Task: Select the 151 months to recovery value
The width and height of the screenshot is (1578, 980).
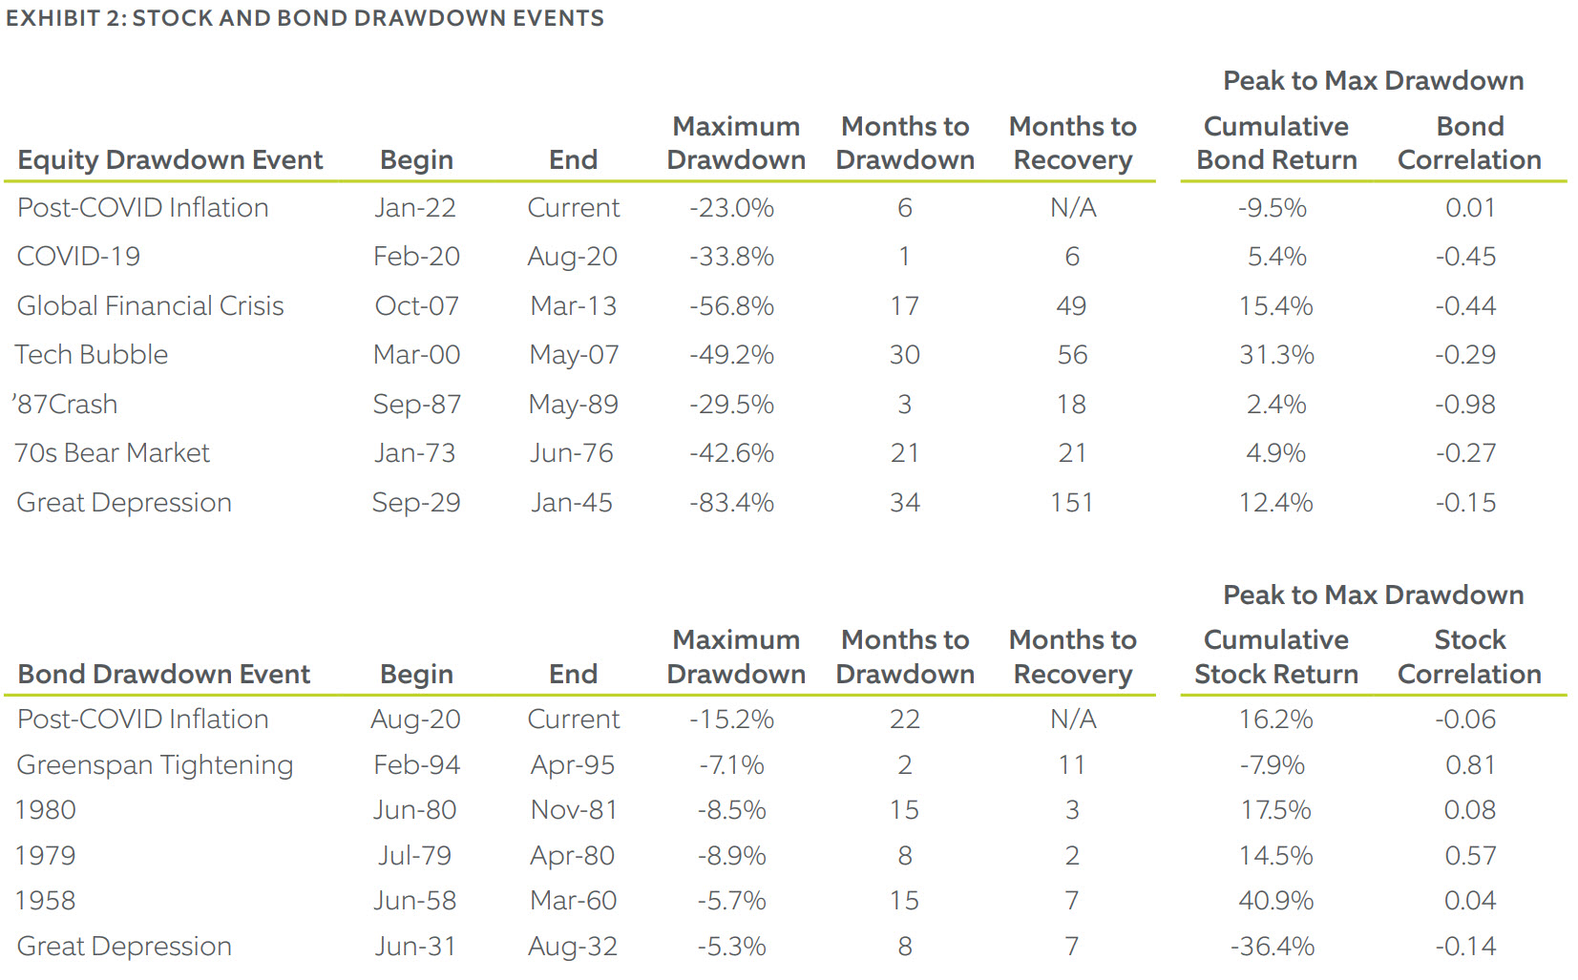Action: pos(1071,502)
